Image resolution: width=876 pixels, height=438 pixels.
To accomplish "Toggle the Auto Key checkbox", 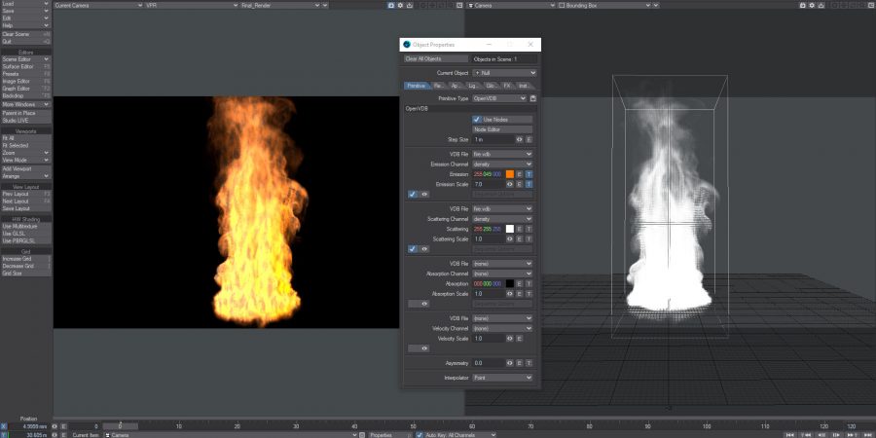I will pos(420,434).
